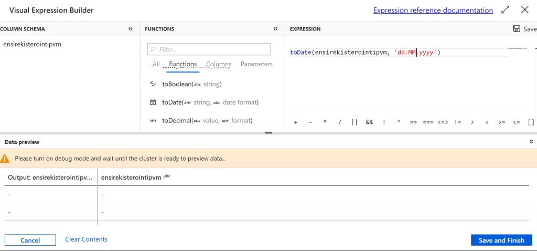Click the debug mode warning message

tap(120, 159)
